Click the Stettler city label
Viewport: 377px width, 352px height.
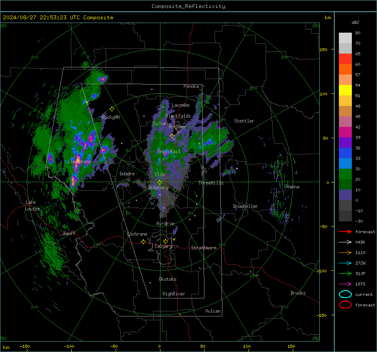click(x=244, y=121)
